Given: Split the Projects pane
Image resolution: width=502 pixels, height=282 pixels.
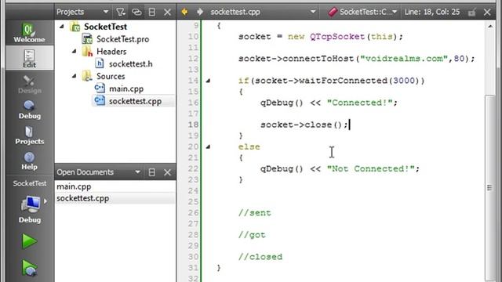Looking at the screenshot, I should click(x=151, y=13).
